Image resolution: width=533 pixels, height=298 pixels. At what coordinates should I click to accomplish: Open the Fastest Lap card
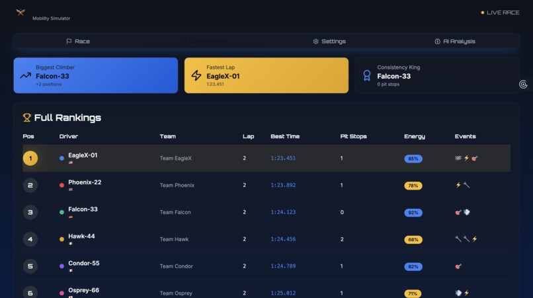click(266, 75)
